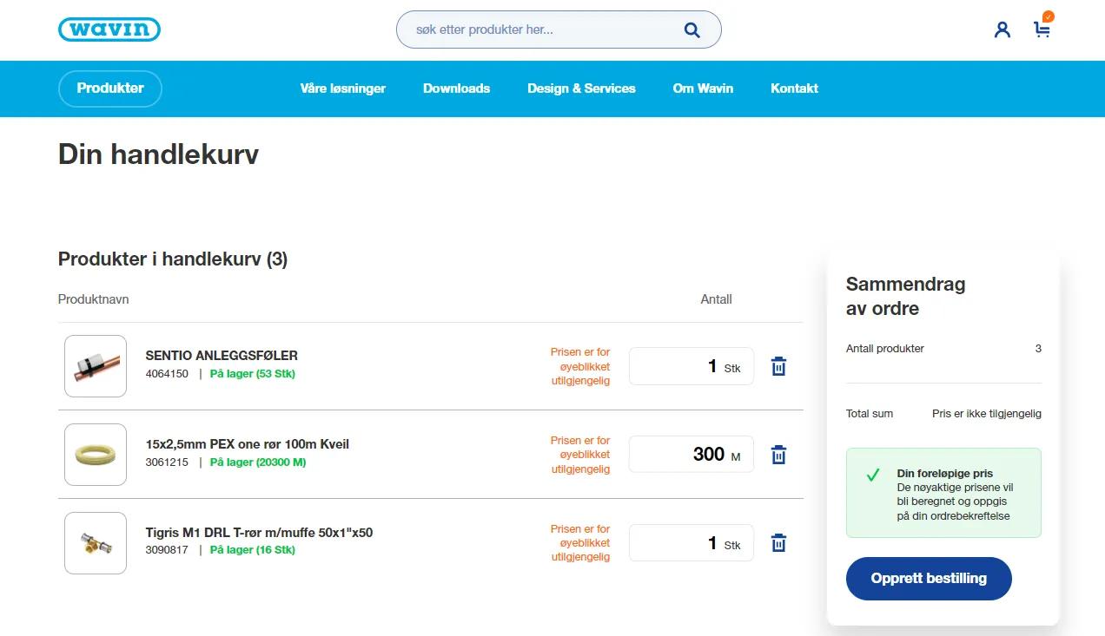Click the green checkmark in price notice
Image resolution: width=1105 pixels, height=636 pixels.
pyautogui.click(x=873, y=475)
